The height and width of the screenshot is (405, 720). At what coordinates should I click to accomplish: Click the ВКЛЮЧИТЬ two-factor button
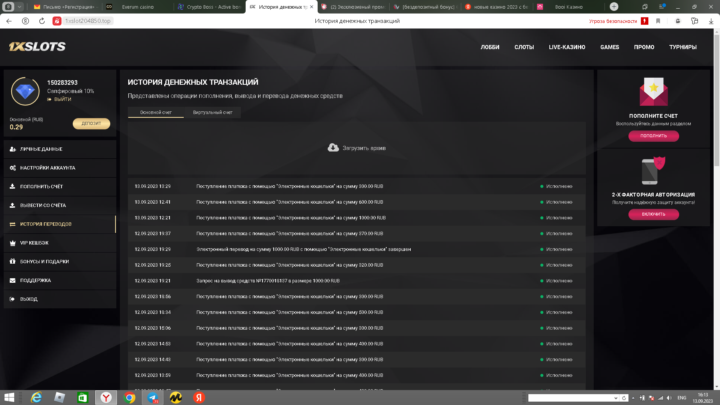653,214
